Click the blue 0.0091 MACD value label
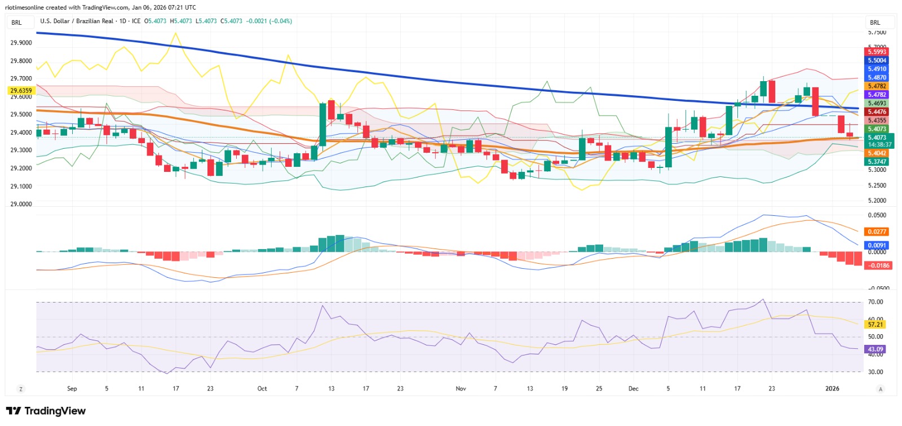The height and width of the screenshot is (426, 902). point(877,245)
